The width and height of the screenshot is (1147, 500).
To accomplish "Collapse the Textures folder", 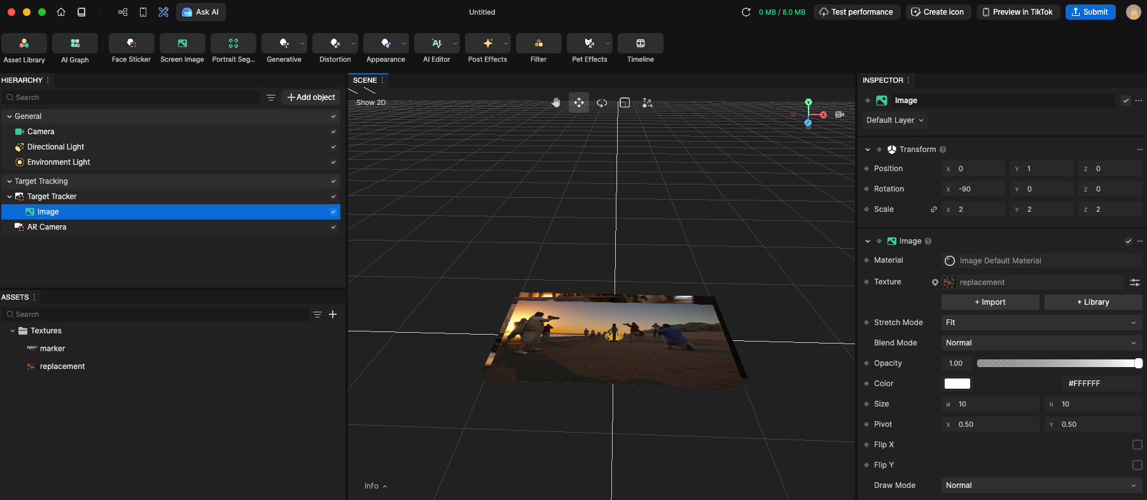I will 13,331.
